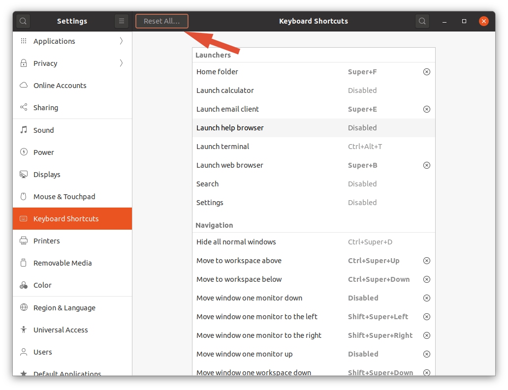Expand the Applications chevron

(121, 41)
